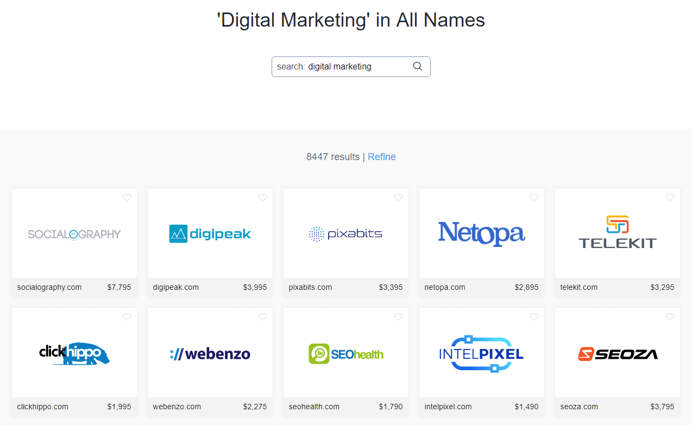The image size is (692, 425).
Task: Click the IntelPixel logo image
Action: coord(481,352)
